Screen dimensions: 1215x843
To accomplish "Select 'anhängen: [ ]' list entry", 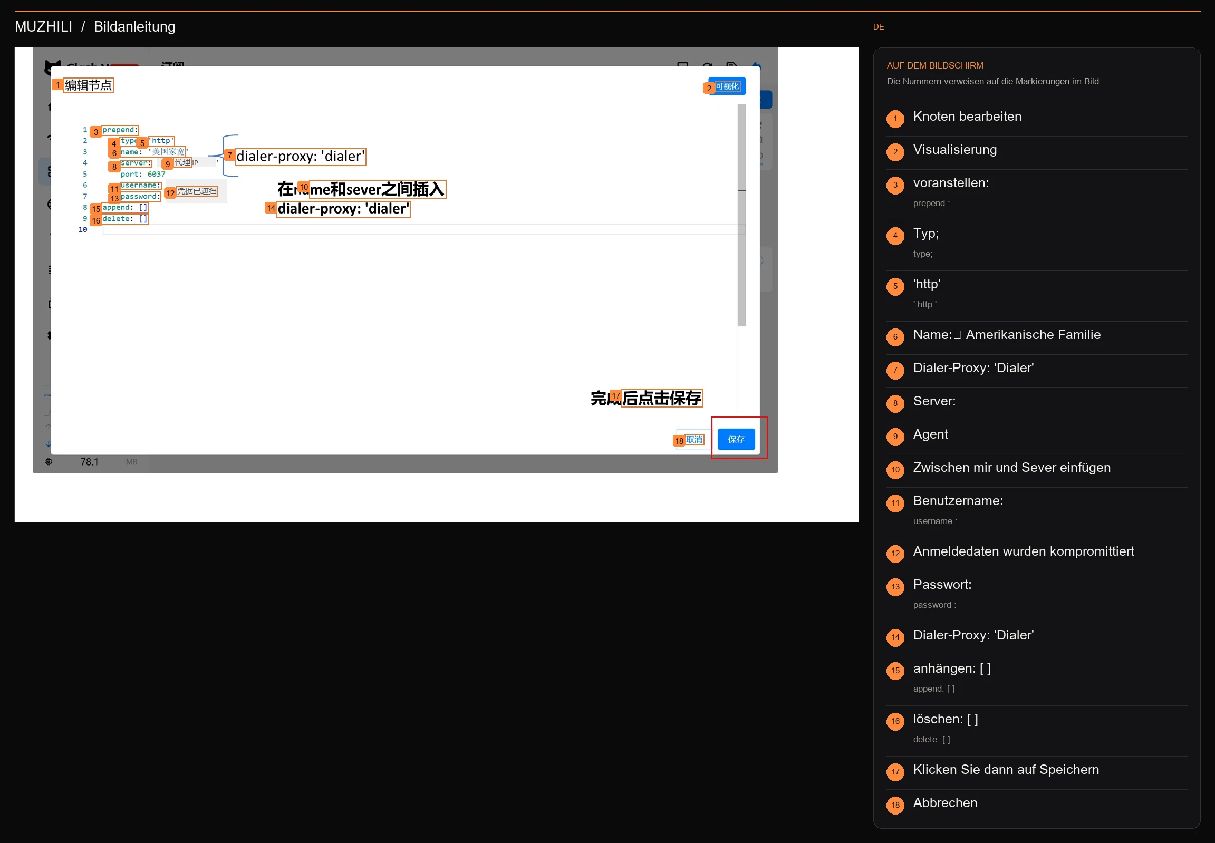I will point(1036,680).
